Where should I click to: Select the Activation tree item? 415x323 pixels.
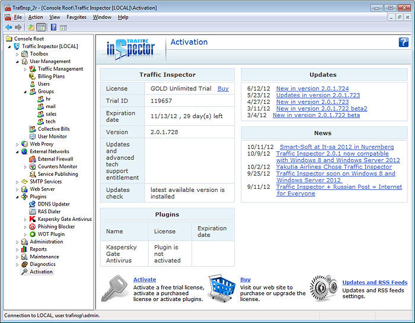coord(41,271)
